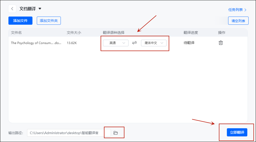
Task: Clear the list with 清空列表
Action: pyautogui.click(x=238, y=21)
